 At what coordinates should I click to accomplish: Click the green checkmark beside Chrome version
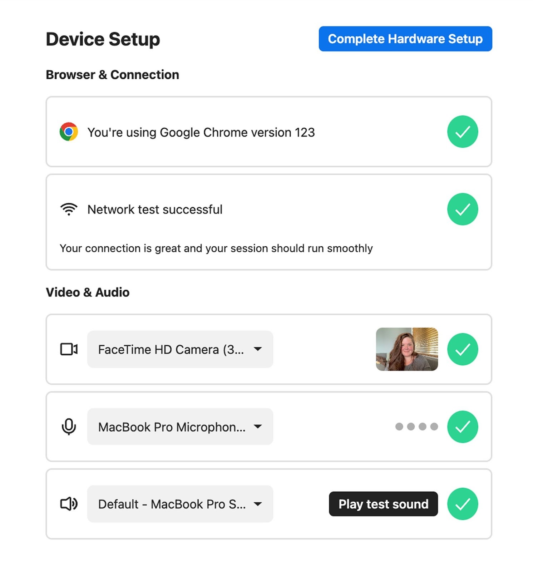click(x=462, y=132)
